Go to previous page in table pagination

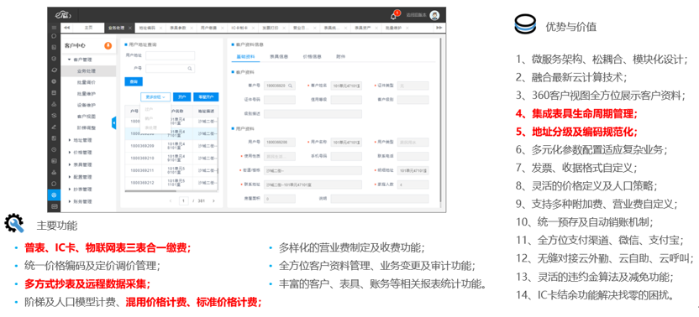tap(171, 200)
